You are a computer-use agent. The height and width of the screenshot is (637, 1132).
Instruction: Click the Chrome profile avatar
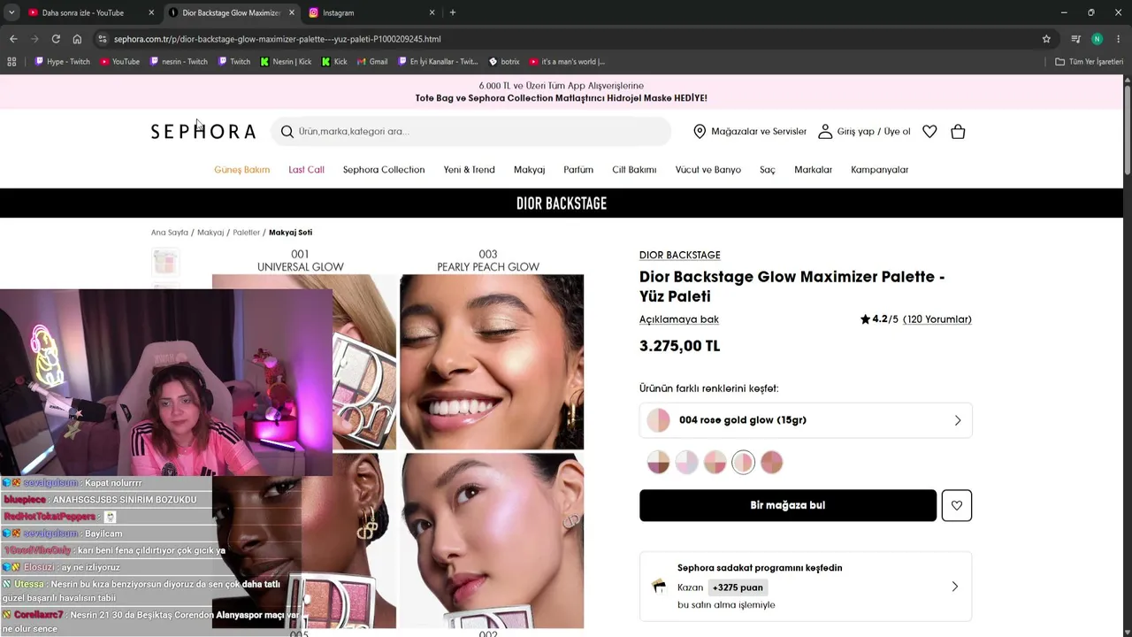point(1098,39)
